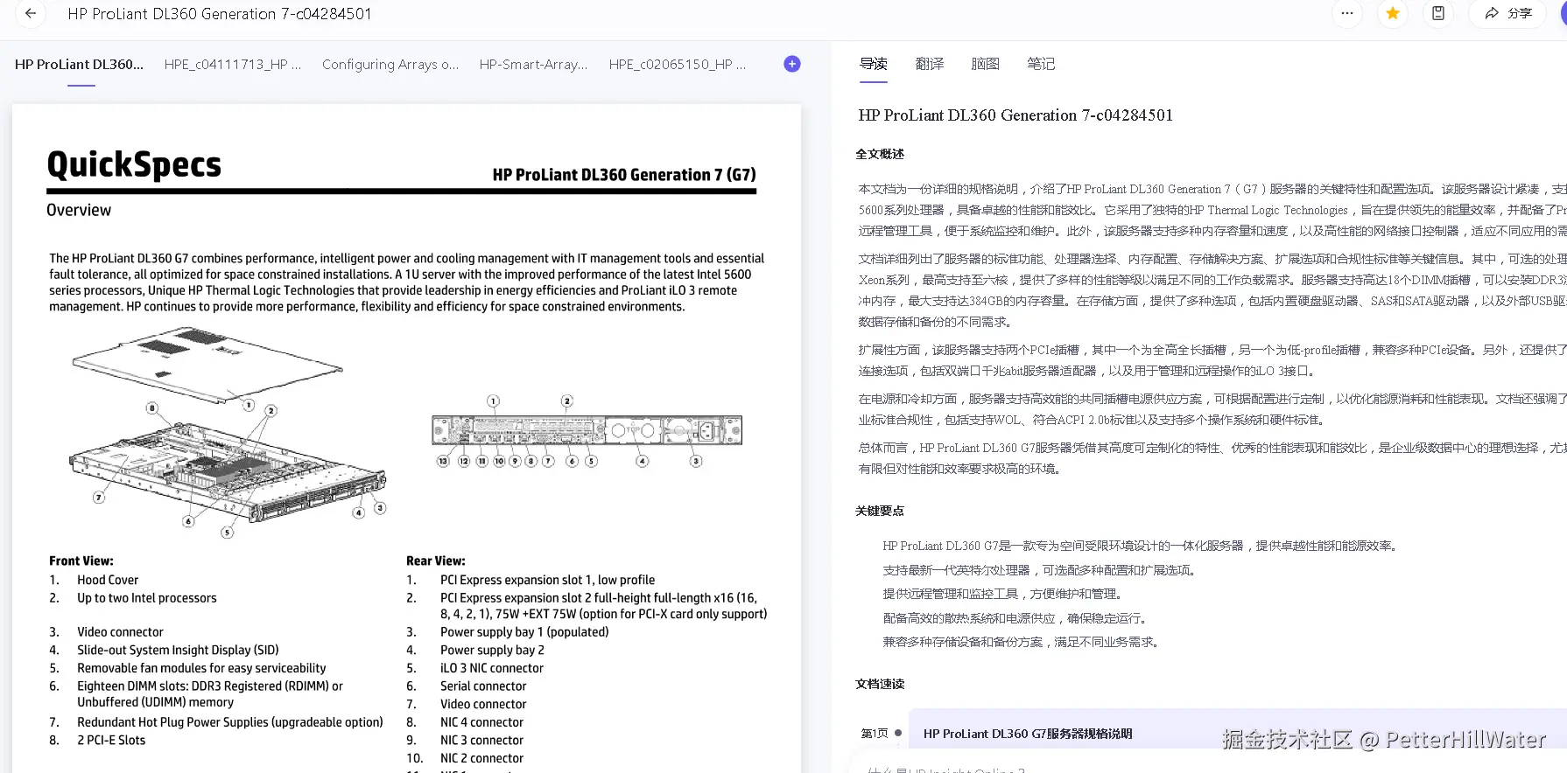
Task: Open HP ProLiant DL360 G7服务器规格说明 entry
Action: (x=1028, y=734)
